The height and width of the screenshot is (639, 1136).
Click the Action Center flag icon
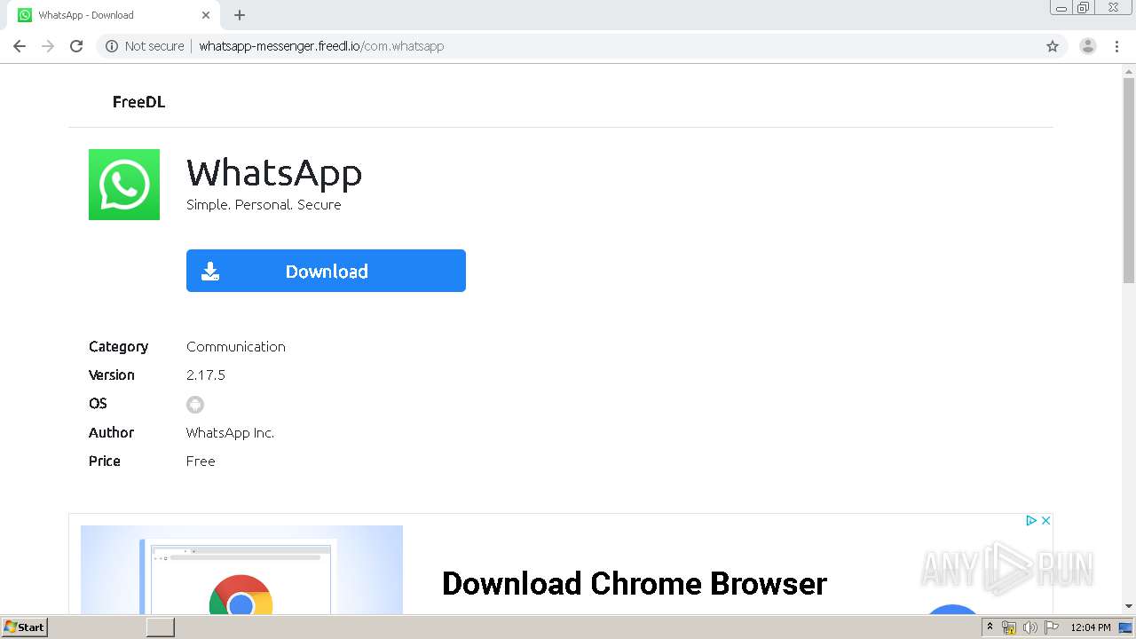[x=1052, y=627]
